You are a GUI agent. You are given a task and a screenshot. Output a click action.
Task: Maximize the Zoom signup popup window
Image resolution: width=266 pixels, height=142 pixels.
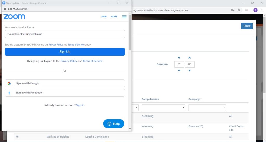click(x=118, y=3)
